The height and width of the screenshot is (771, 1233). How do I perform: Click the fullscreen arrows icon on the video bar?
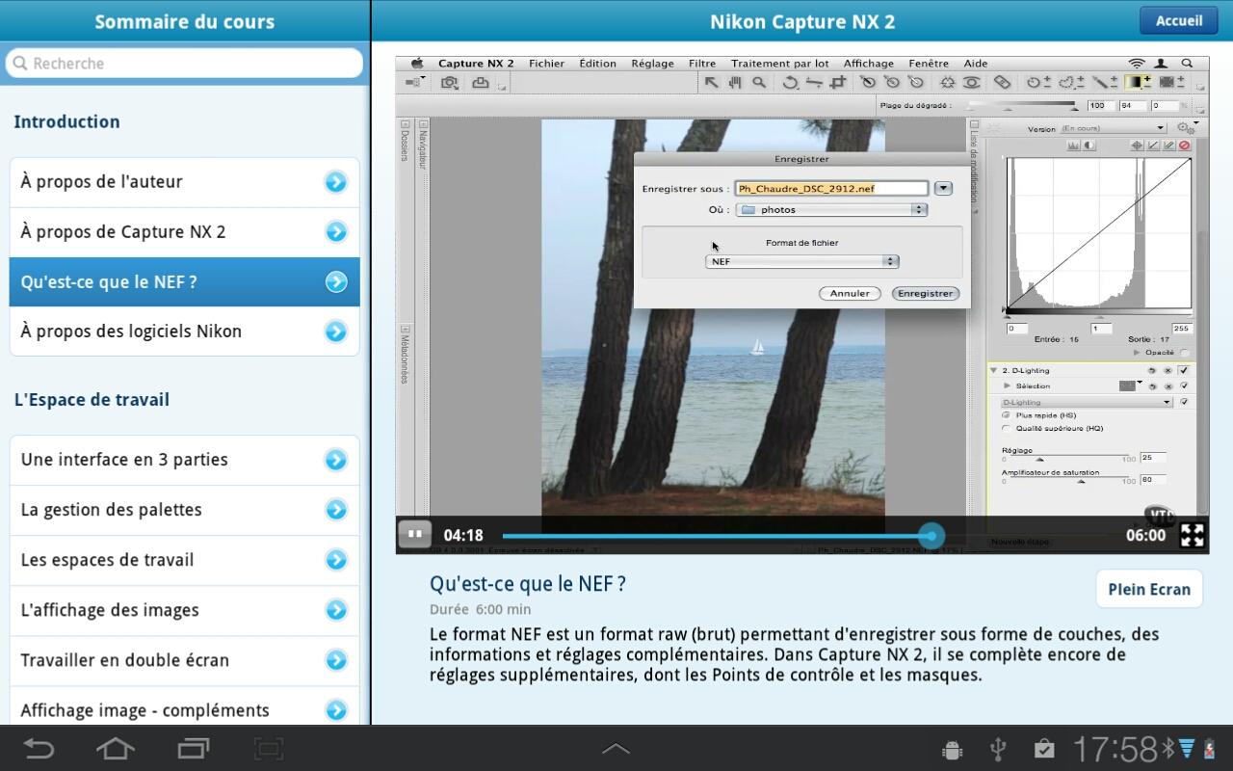(x=1193, y=535)
